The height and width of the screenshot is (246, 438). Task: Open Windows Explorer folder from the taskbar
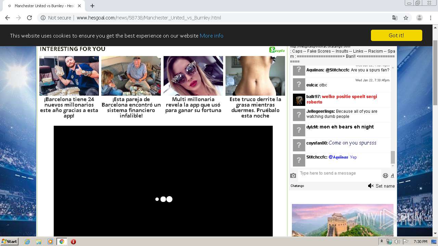tap(39, 242)
